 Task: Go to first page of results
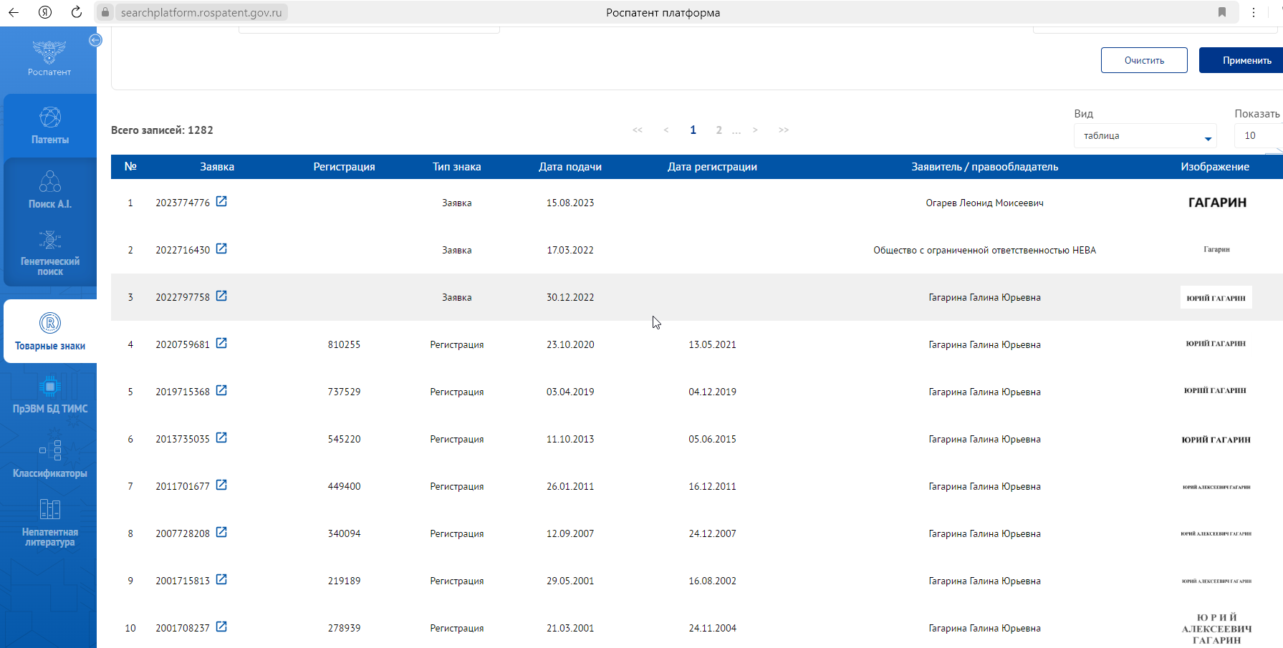(x=638, y=130)
